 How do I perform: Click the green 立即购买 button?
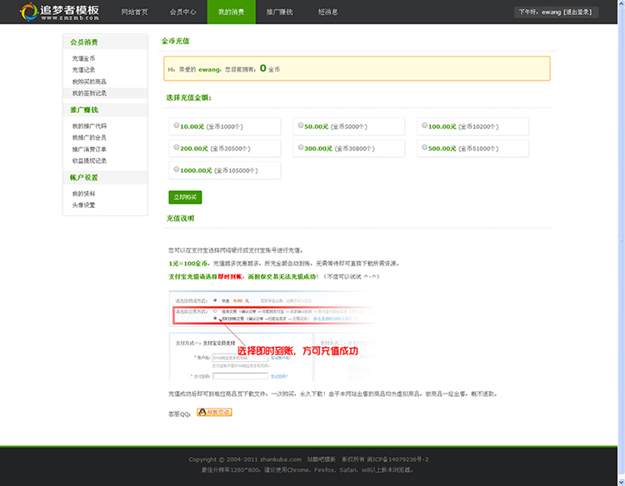point(184,197)
